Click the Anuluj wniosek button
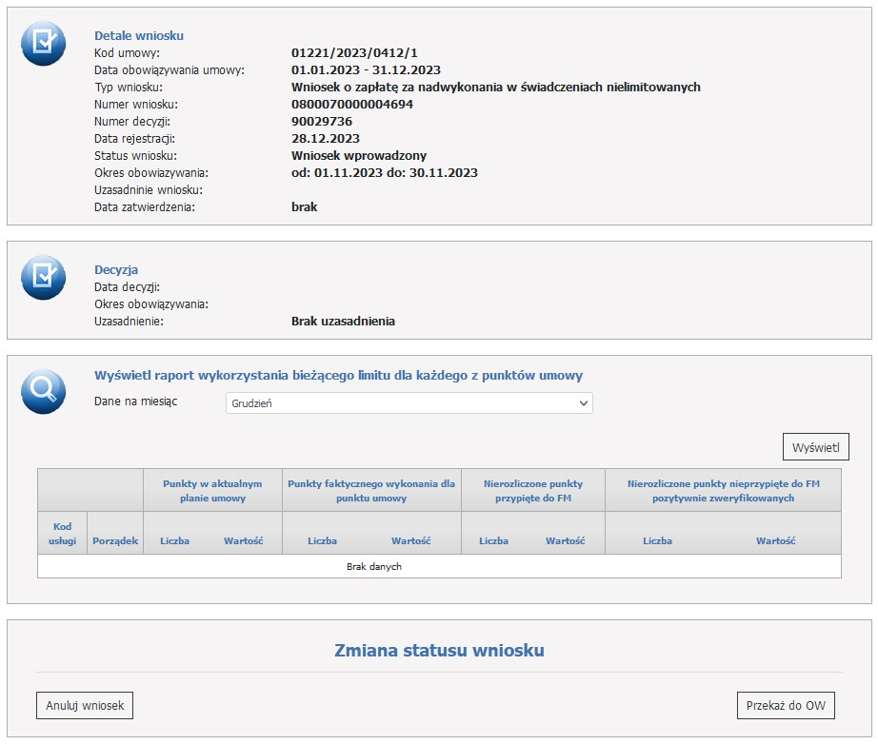Image resolution: width=878 pixels, height=744 pixels. coord(85,706)
